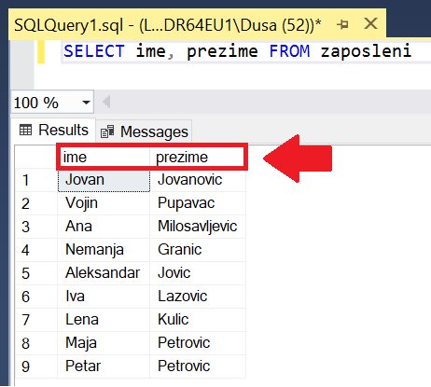Select the Ana cell

tap(104, 227)
